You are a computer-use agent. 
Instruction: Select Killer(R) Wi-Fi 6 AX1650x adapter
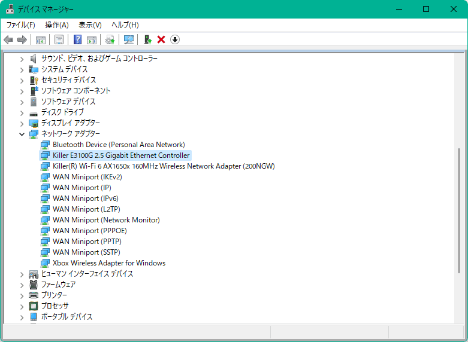tap(163, 166)
